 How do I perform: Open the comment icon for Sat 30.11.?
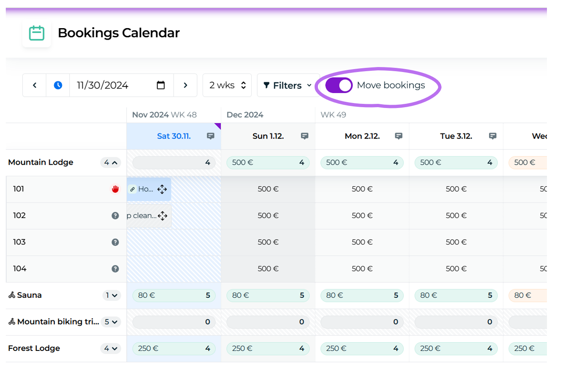[211, 136]
